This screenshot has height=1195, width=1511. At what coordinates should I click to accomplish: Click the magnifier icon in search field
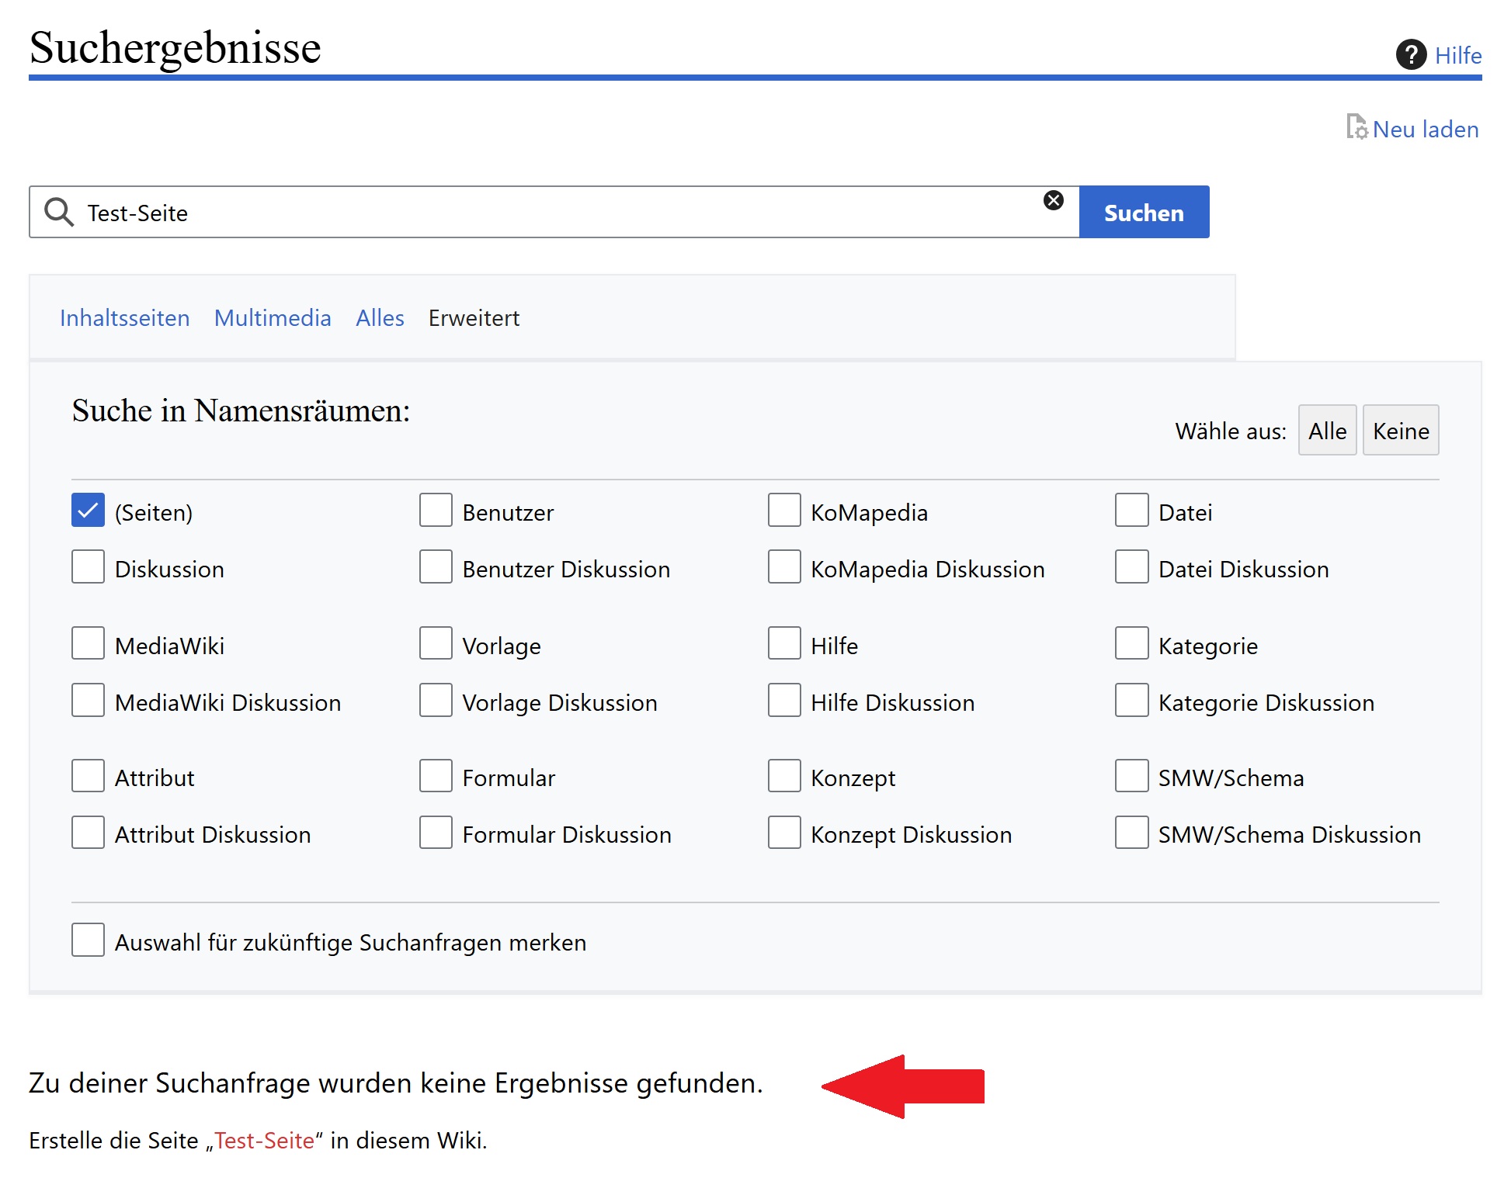click(x=58, y=212)
